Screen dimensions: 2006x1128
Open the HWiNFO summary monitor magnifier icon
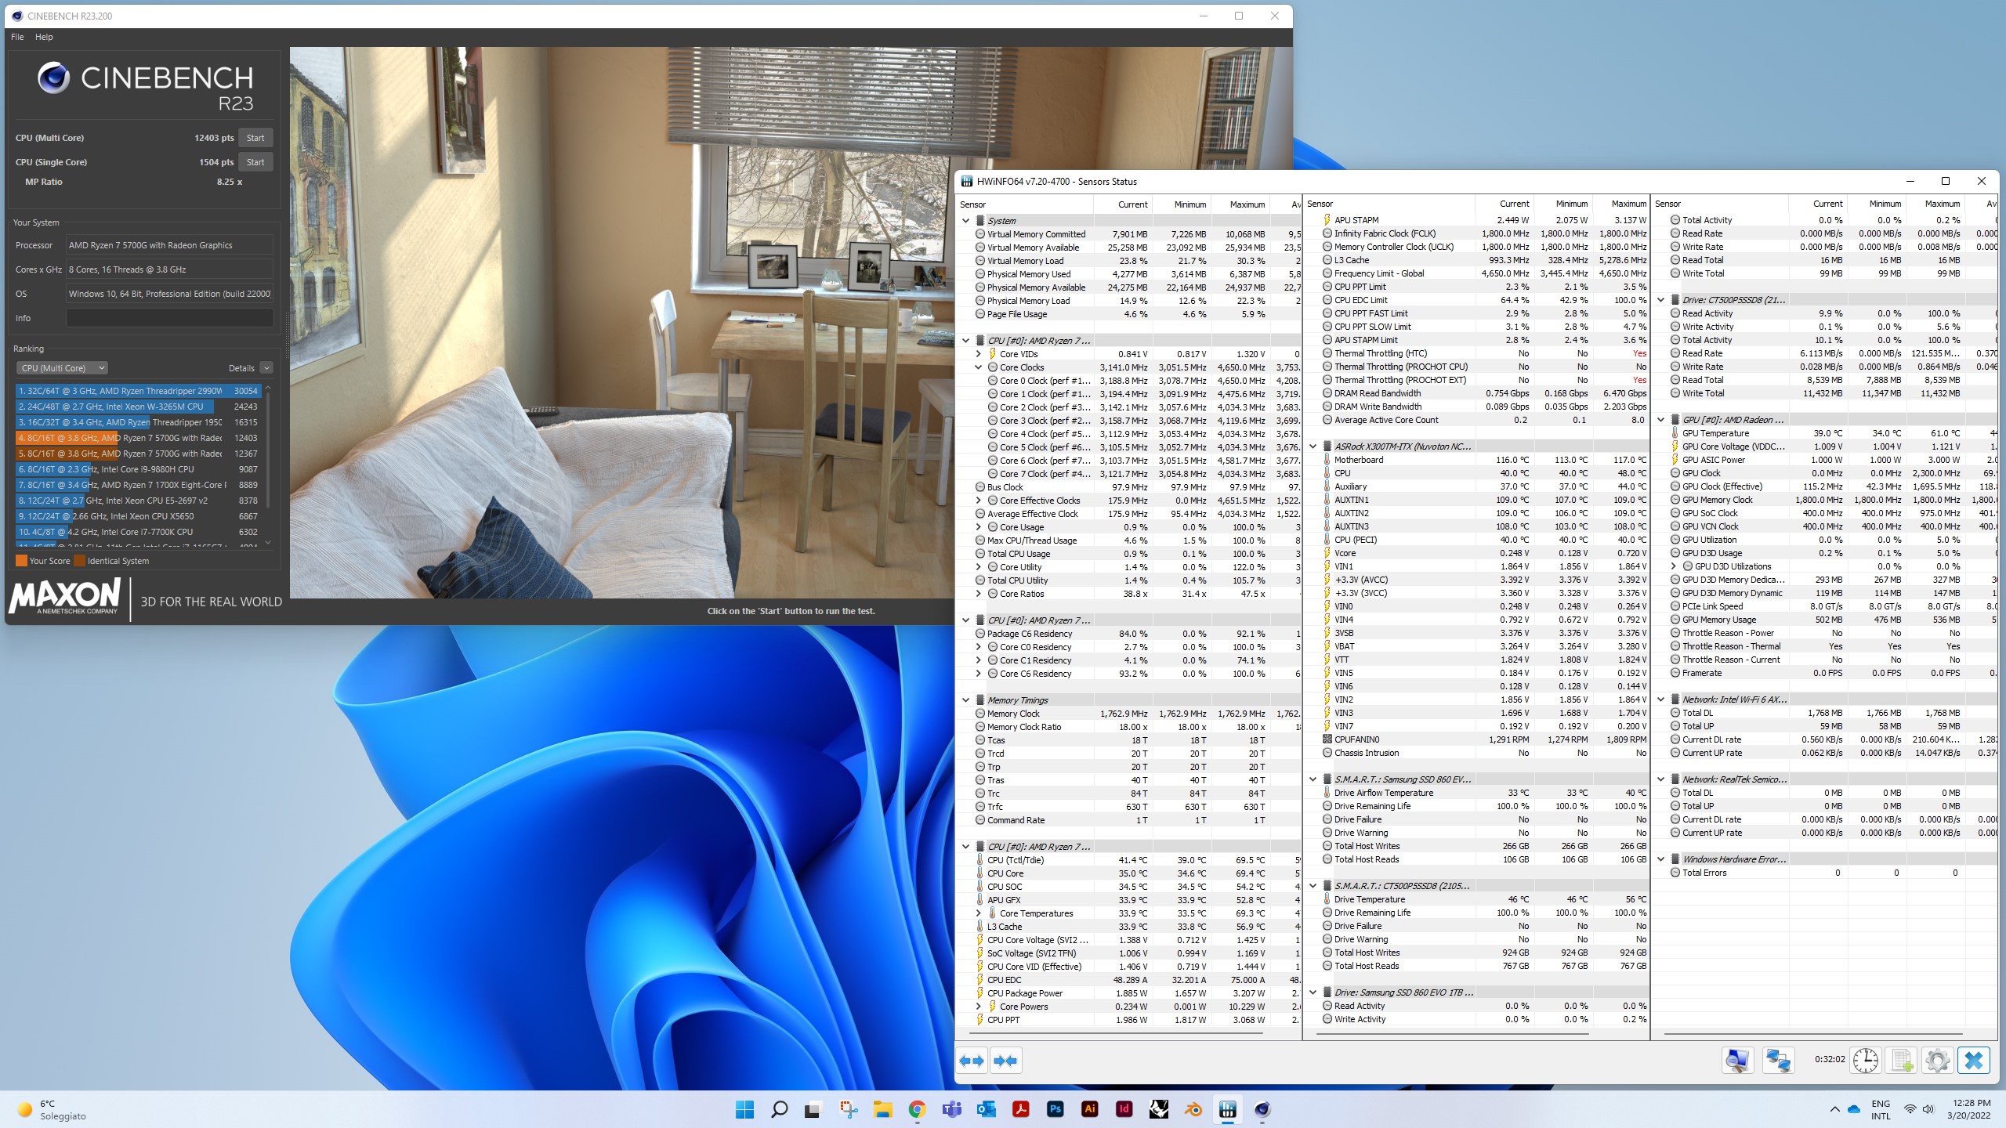coord(1737,1061)
